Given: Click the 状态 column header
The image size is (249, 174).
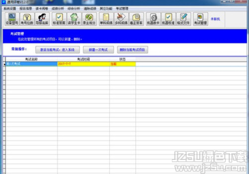Looking at the screenshot, I should (x=122, y=59).
